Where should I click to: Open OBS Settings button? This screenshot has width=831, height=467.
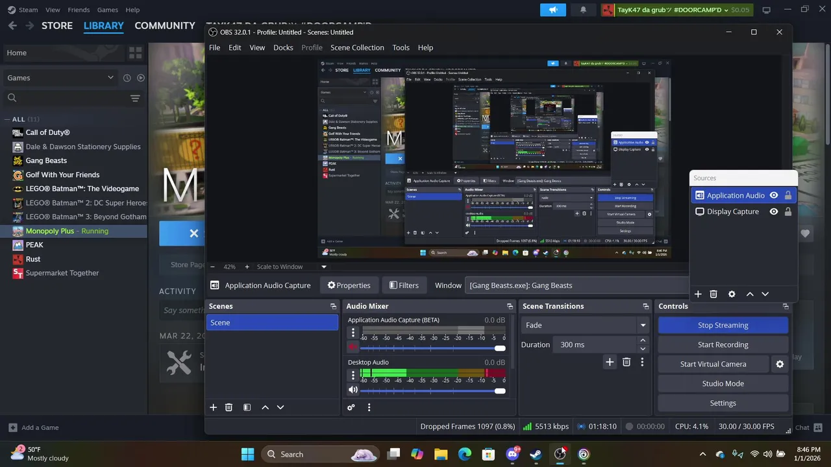click(x=723, y=403)
